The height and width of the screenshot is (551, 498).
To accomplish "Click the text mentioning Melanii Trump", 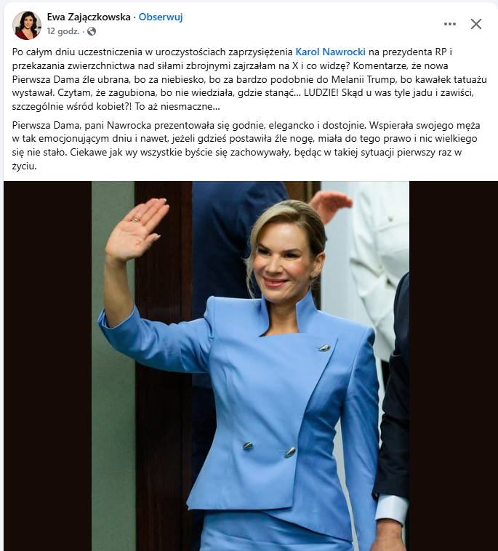I will (365, 79).
